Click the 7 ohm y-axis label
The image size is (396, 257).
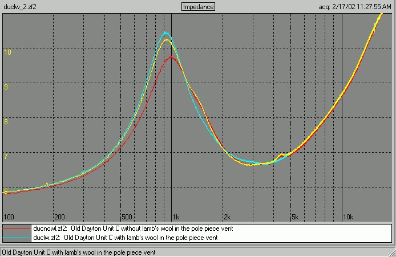coord(6,156)
